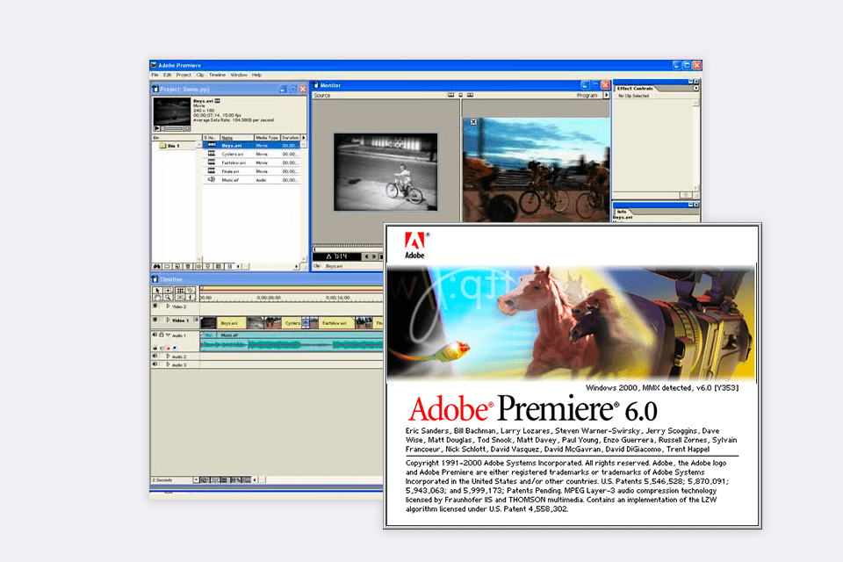Hide the Video 2 track with its eye toggle
The height and width of the screenshot is (562, 843).
[x=154, y=306]
